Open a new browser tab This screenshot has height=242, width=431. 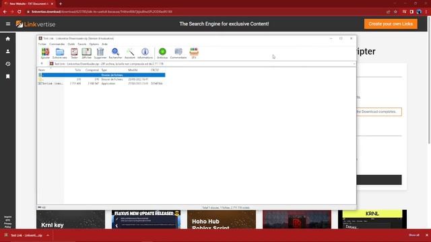[61, 4]
